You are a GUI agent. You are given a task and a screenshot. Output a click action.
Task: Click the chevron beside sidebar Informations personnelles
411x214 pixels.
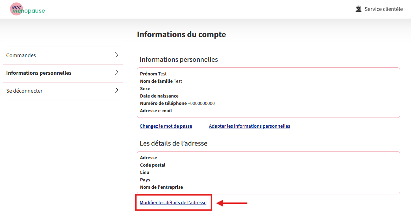tap(117, 73)
